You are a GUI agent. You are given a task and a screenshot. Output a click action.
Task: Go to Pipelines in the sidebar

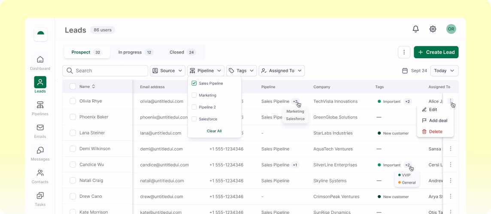(x=40, y=105)
